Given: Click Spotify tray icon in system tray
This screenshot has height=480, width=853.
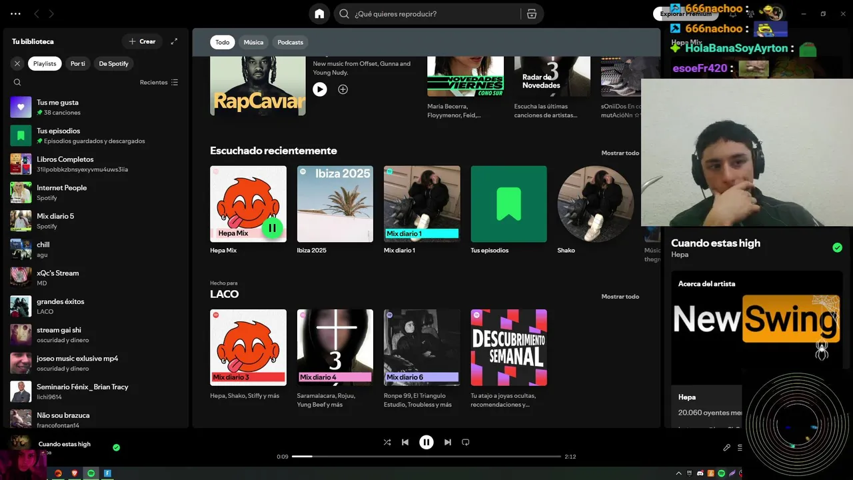Looking at the screenshot, I should [721, 473].
